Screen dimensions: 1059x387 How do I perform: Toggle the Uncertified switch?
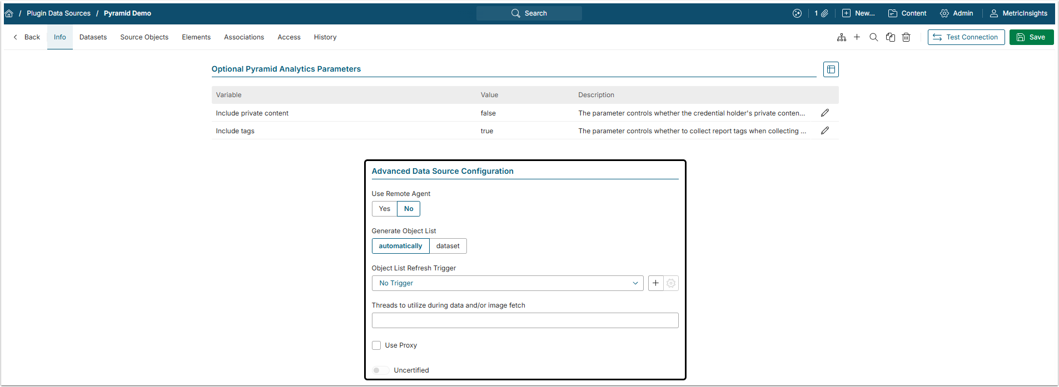pyautogui.click(x=380, y=370)
